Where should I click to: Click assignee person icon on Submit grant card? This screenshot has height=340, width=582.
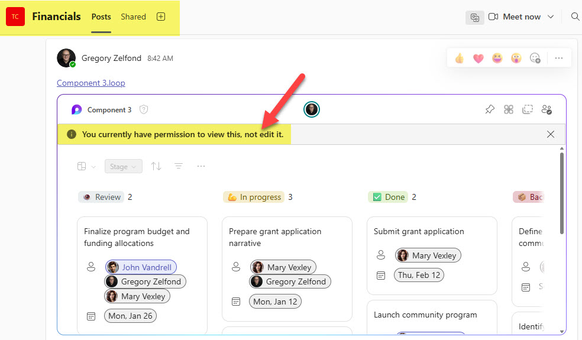(381, 255)
